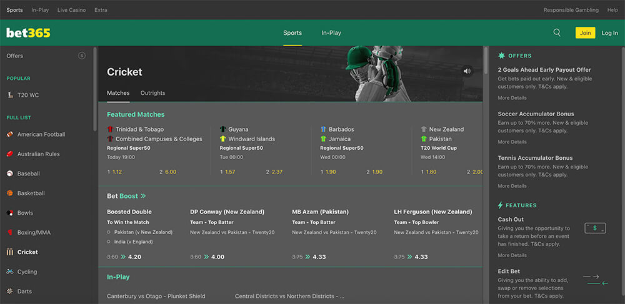Click the Guyana shirt icon
The image size is (625, 304).
point(223,129)
